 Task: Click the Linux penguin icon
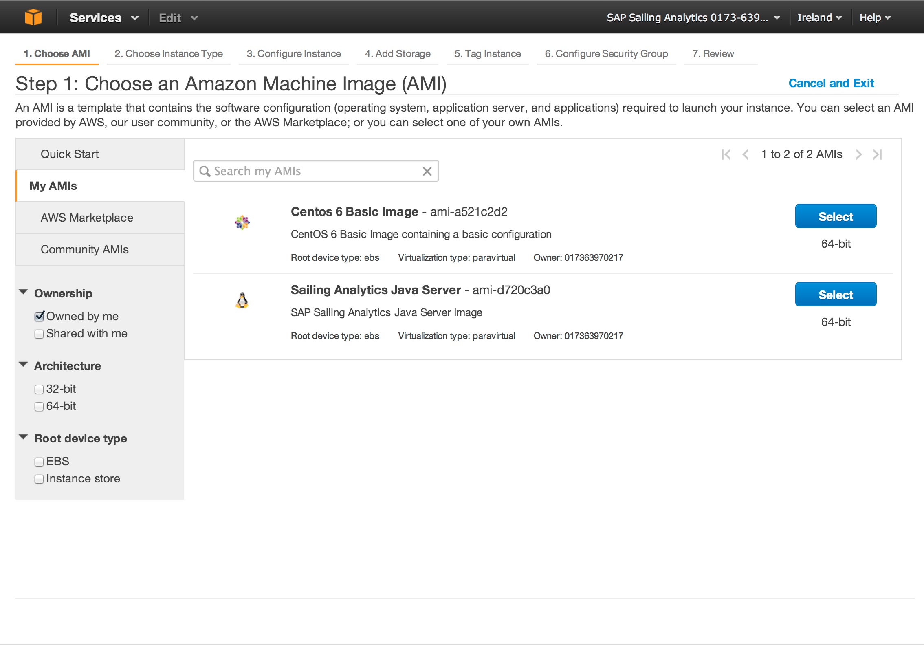coord(242,300)
